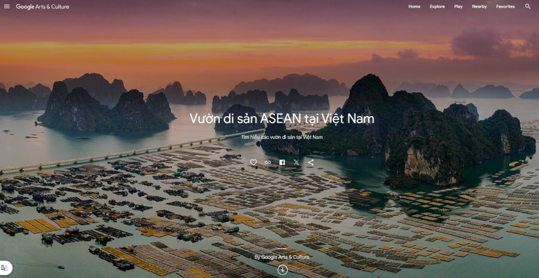Open search with the magnifier icon
This screenshot has height=278, width=539.
(x=528, y=7)
